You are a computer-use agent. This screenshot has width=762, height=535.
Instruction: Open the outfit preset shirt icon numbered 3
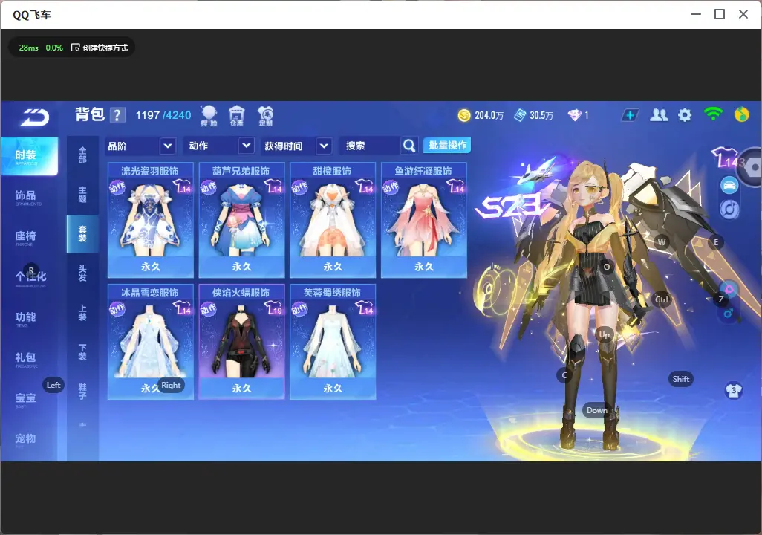pyautogui.click(x=733, y=390)
